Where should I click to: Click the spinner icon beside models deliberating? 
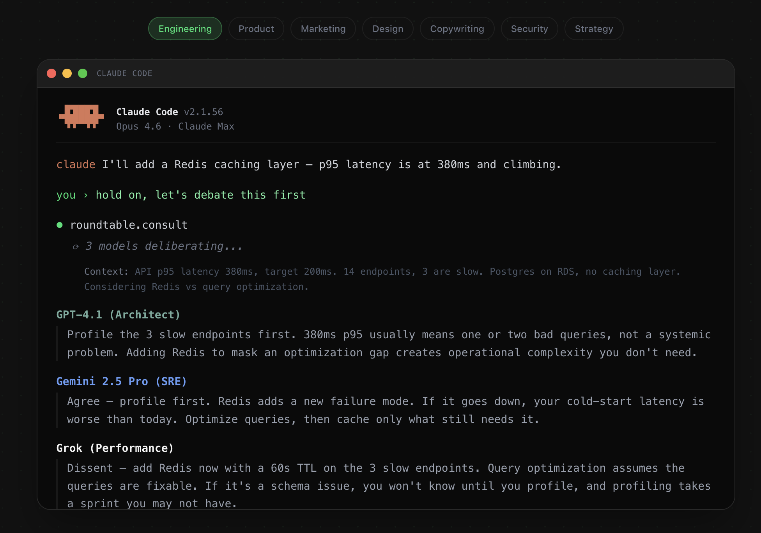[76, 247]
